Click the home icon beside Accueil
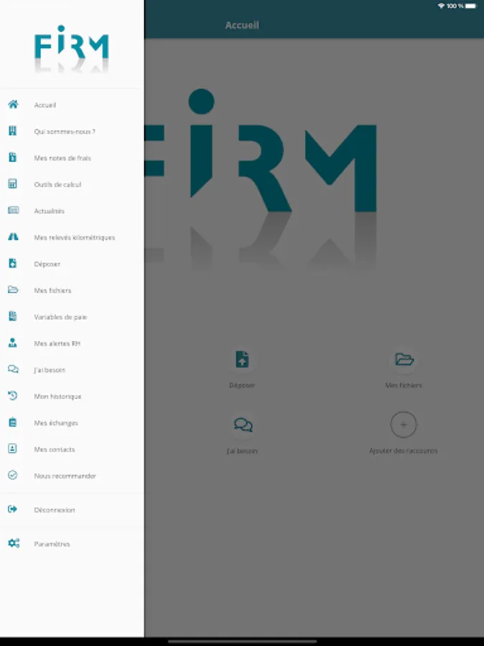This screenshot has width=484, height=646. 13,105
